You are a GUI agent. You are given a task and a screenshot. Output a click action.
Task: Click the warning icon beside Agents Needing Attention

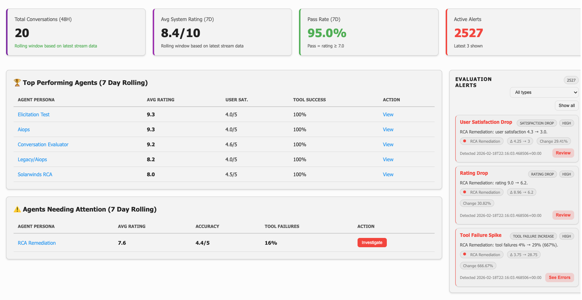(17, 209)
